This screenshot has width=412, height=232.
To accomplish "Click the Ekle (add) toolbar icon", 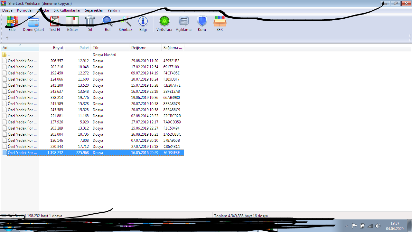I will tap(12, 21).
